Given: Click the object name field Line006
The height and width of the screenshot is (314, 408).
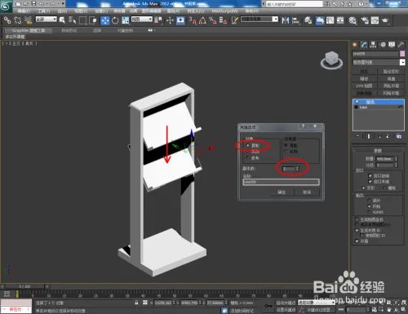Looking at the screenshot, I should point(375,54).
